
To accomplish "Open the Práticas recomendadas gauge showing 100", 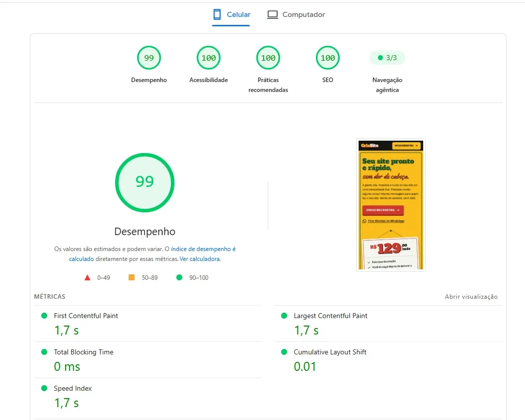I will [268, 58].
